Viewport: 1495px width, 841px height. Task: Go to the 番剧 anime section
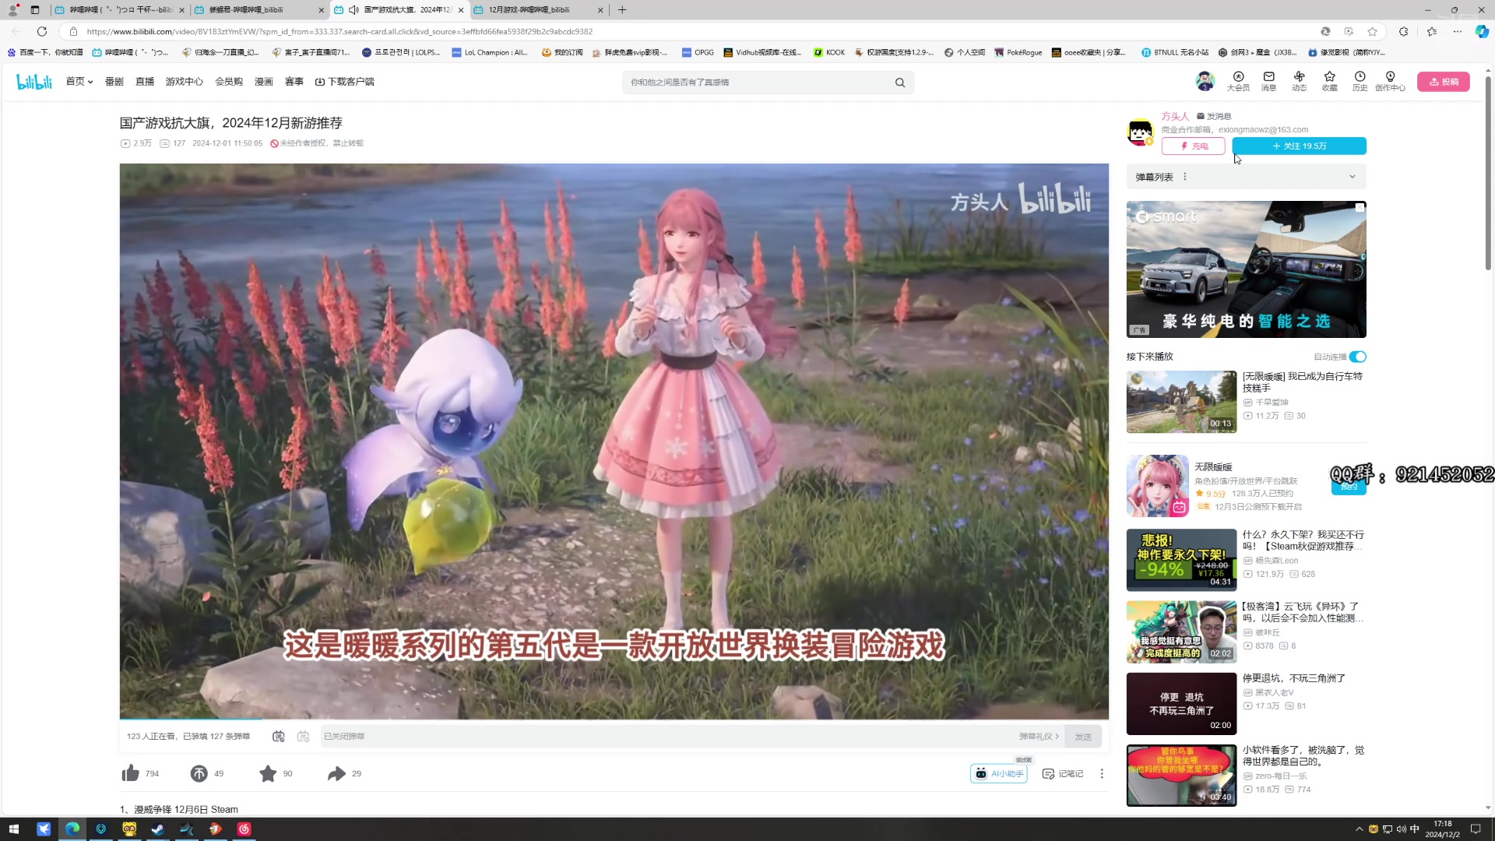(114, 82)
